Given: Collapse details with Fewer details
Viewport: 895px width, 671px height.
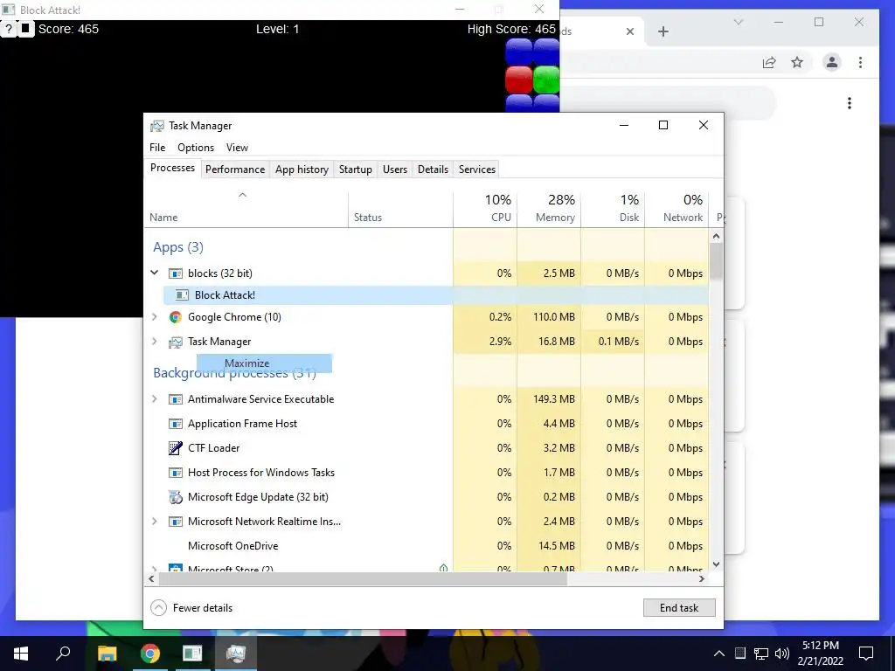Looking at the screenshot, I should tap(191, 608).
